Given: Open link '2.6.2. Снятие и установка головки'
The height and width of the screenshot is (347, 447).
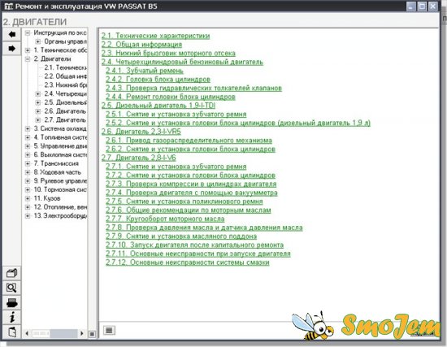Looking at the screenshot, I should point(190,150).
